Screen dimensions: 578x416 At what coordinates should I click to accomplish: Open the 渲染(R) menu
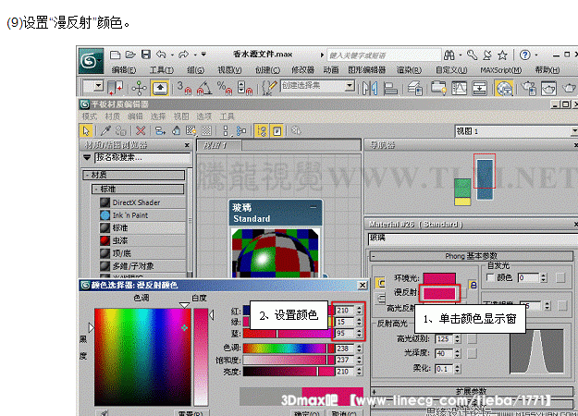coord(409,69)
